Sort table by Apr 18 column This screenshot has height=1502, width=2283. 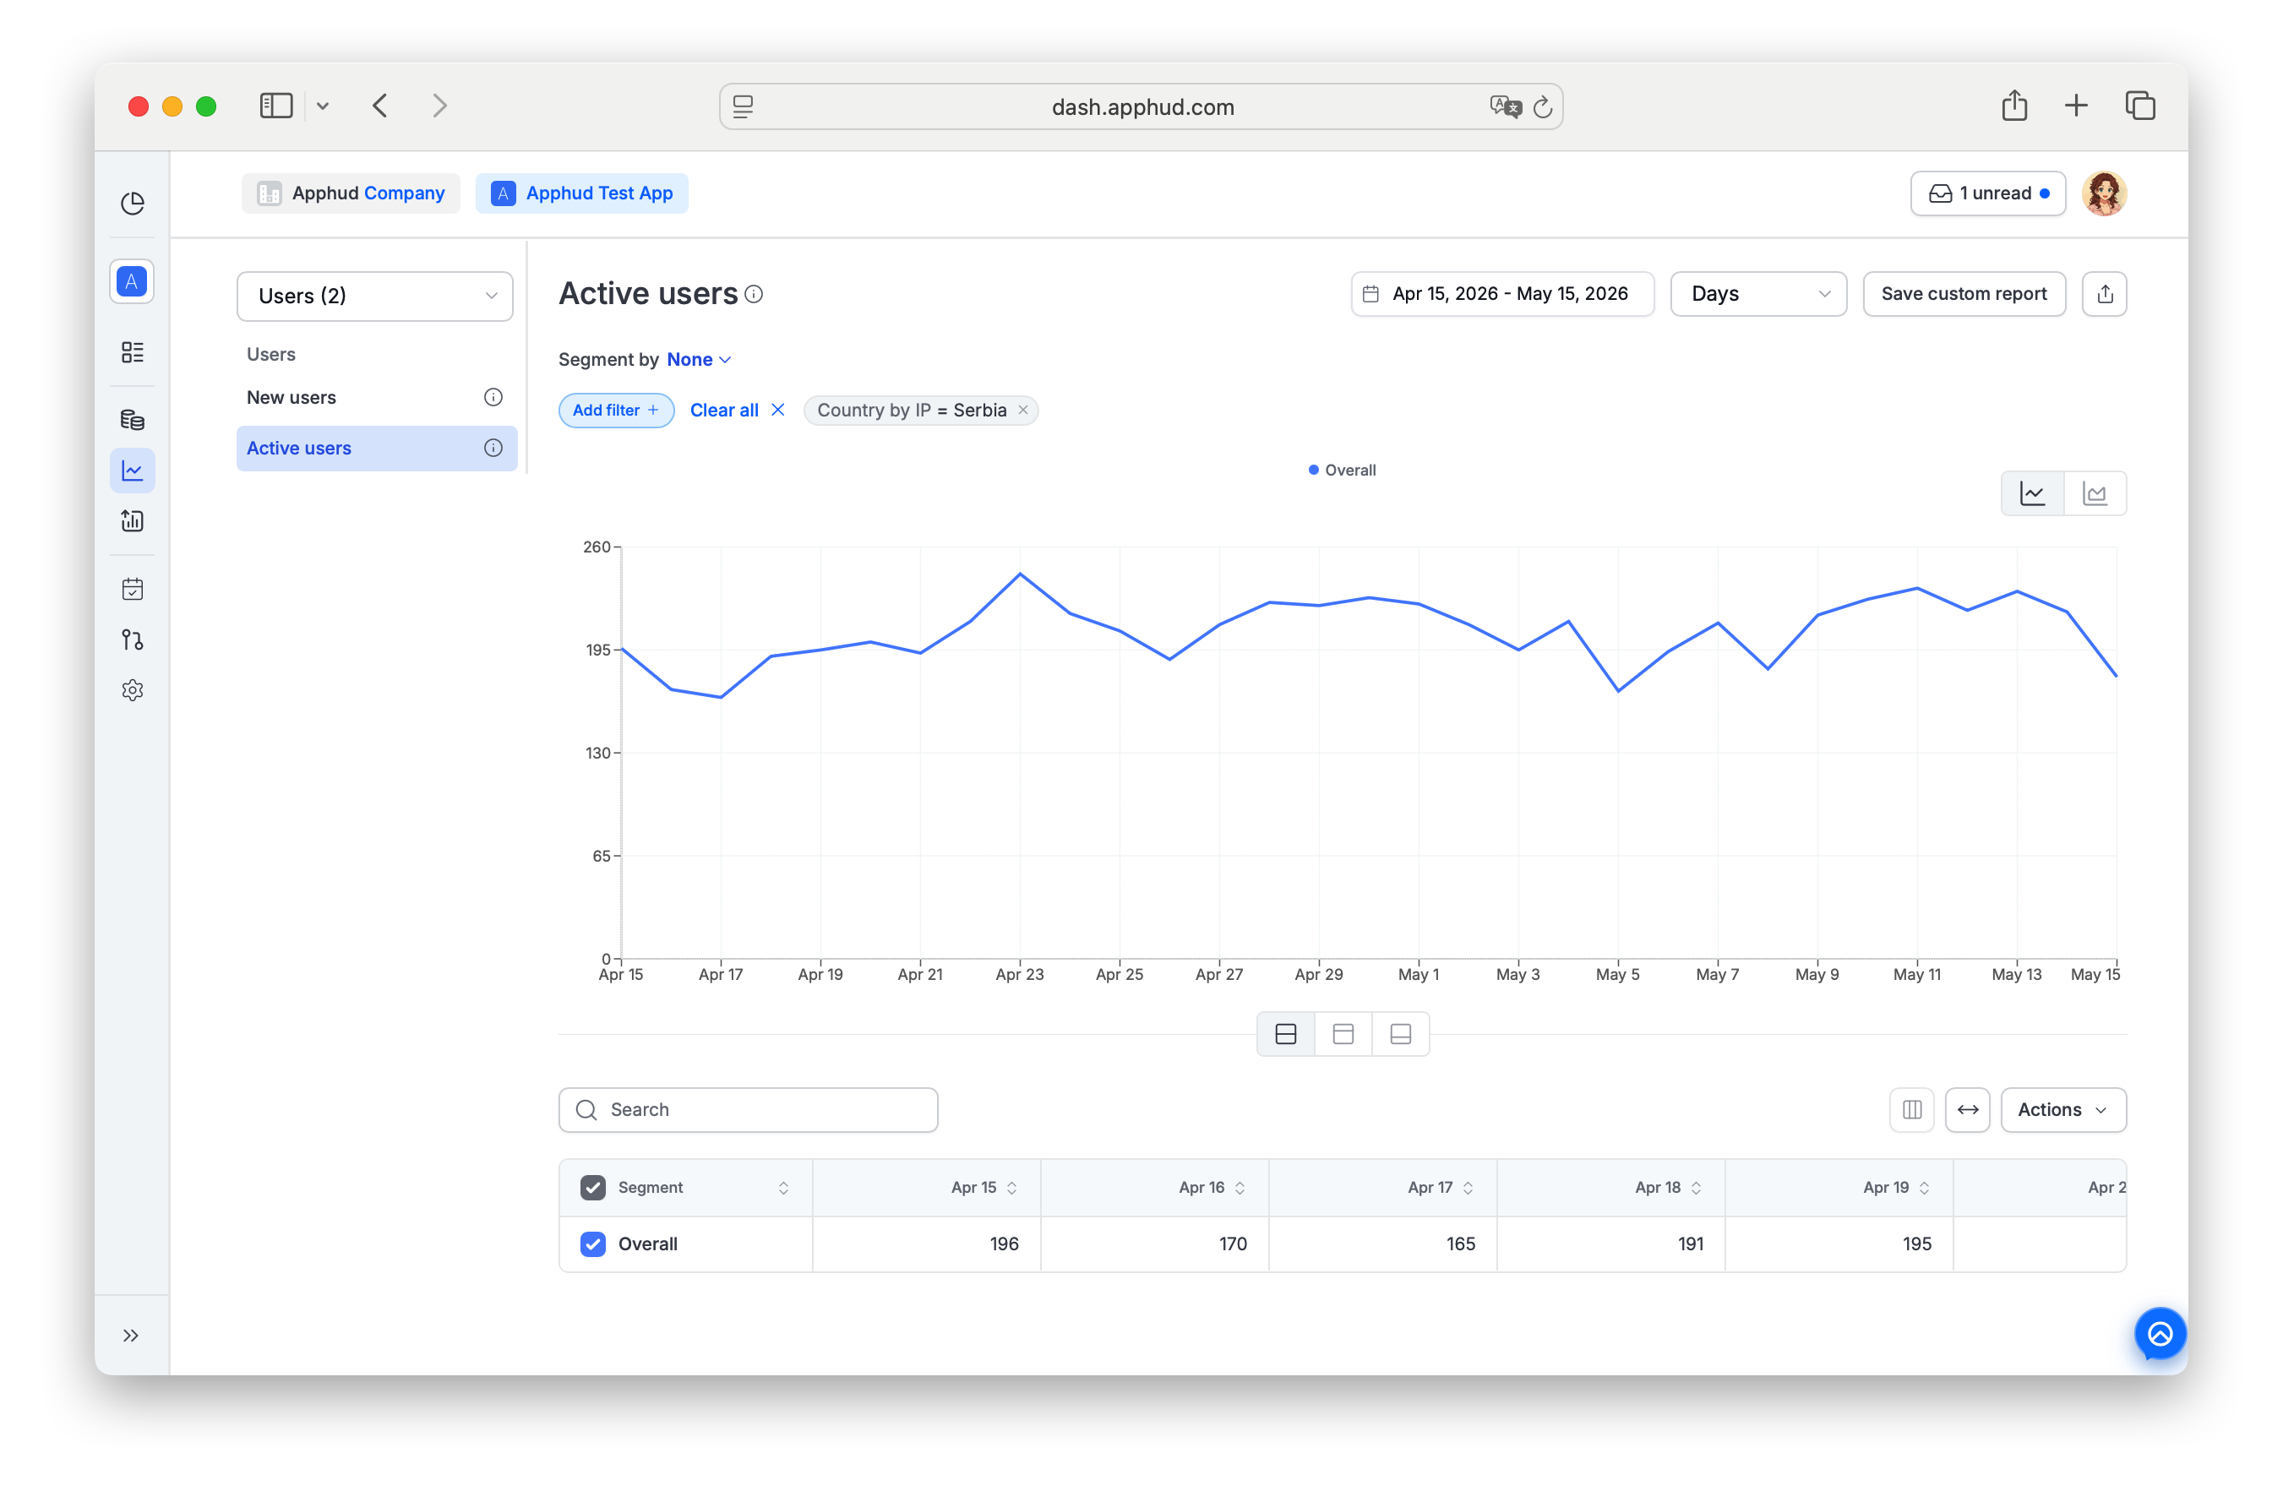coord(1696,1188)
